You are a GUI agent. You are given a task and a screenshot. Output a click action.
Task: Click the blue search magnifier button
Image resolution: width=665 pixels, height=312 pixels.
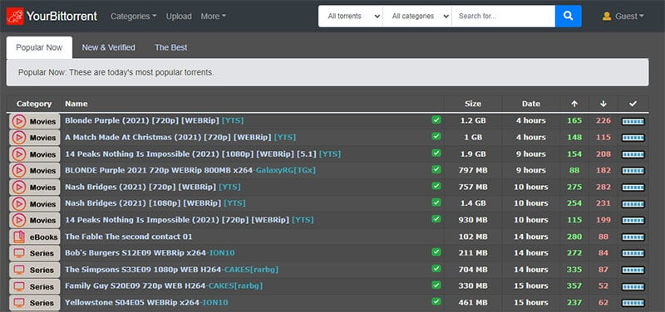tap(568, 16)
